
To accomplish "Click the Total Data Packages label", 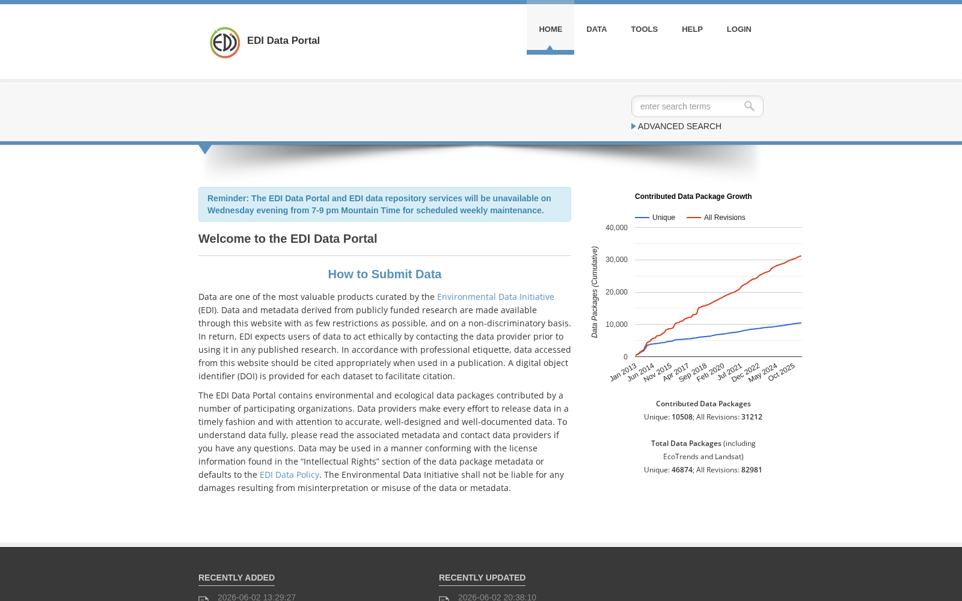I will coord(686,444).
